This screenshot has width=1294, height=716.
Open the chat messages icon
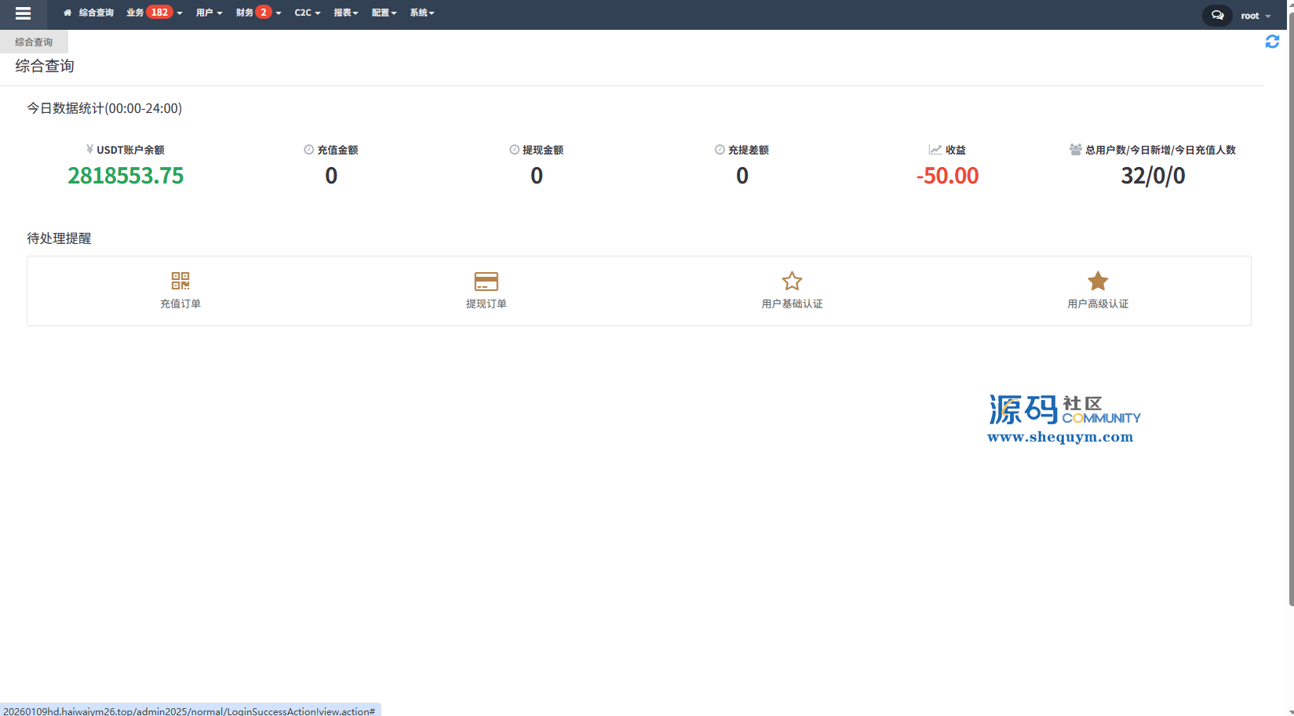(1217, 15)
